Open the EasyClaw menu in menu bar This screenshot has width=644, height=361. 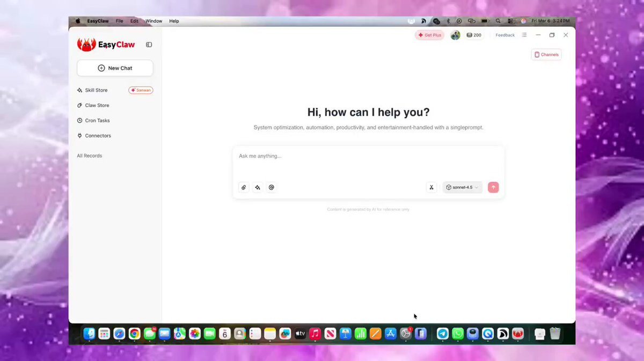[x=98, y=21]
